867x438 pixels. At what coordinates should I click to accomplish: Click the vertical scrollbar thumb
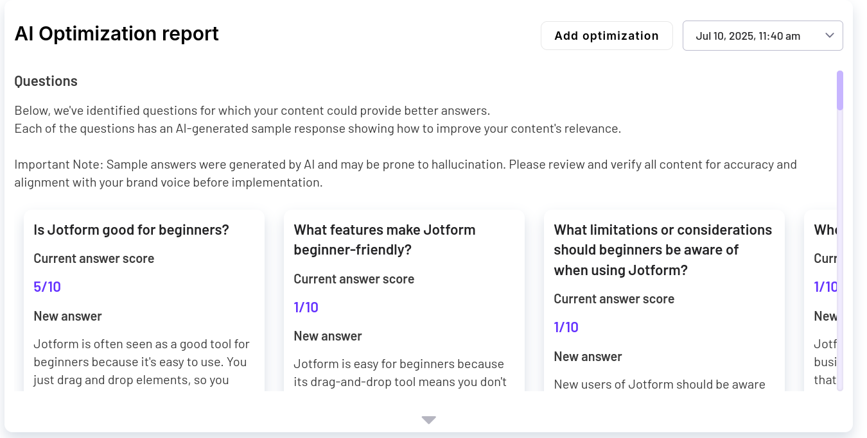pos(840,90)
